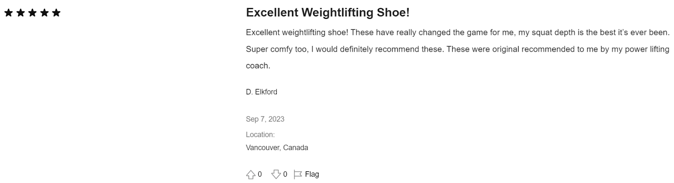Click the downvote count number
The width and height of the screenshot is (674, 183).
285,174
